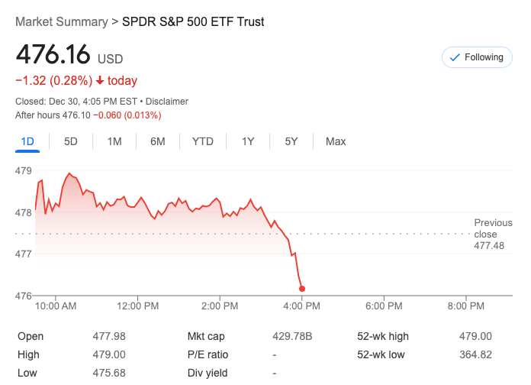
Task: Go to Market Summary breadcrumb
Action: (x=61, y=22)
